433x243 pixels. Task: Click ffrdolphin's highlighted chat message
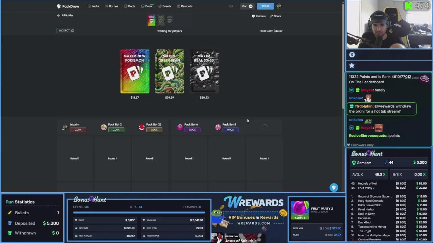(382, 109)
